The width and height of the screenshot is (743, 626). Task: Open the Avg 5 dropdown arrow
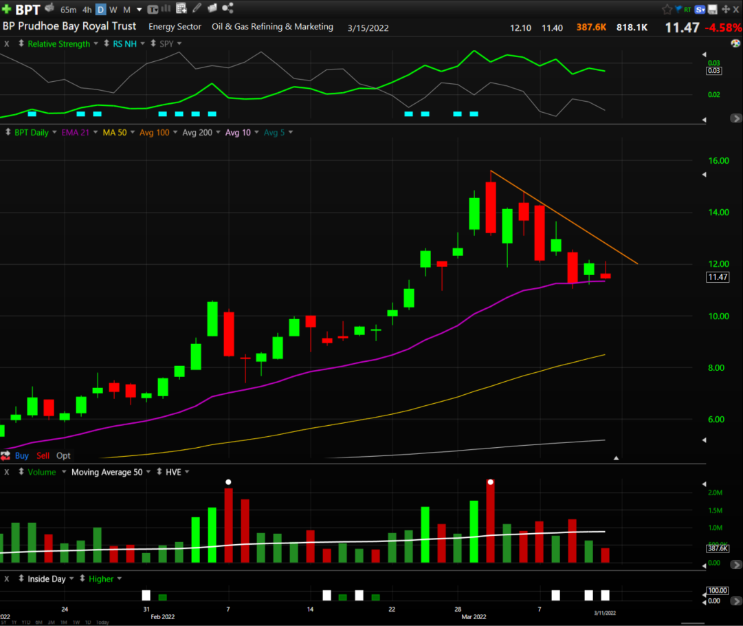[291, 132]
